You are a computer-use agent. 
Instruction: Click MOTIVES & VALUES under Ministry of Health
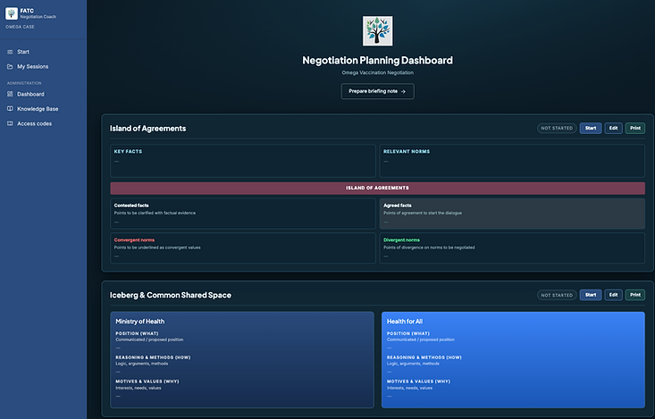pyautogui.click(x=147, y=381)
